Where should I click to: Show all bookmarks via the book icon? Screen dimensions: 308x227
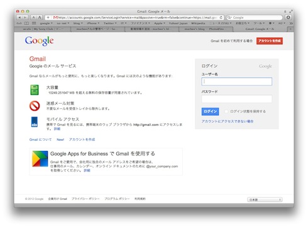tap(26, 23)
